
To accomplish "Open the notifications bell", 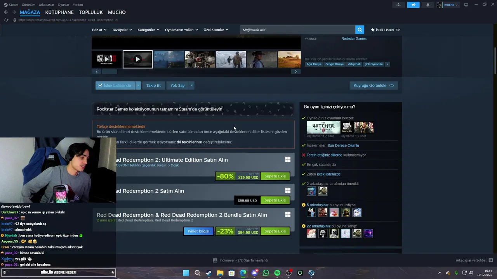I will coord(428,5).
